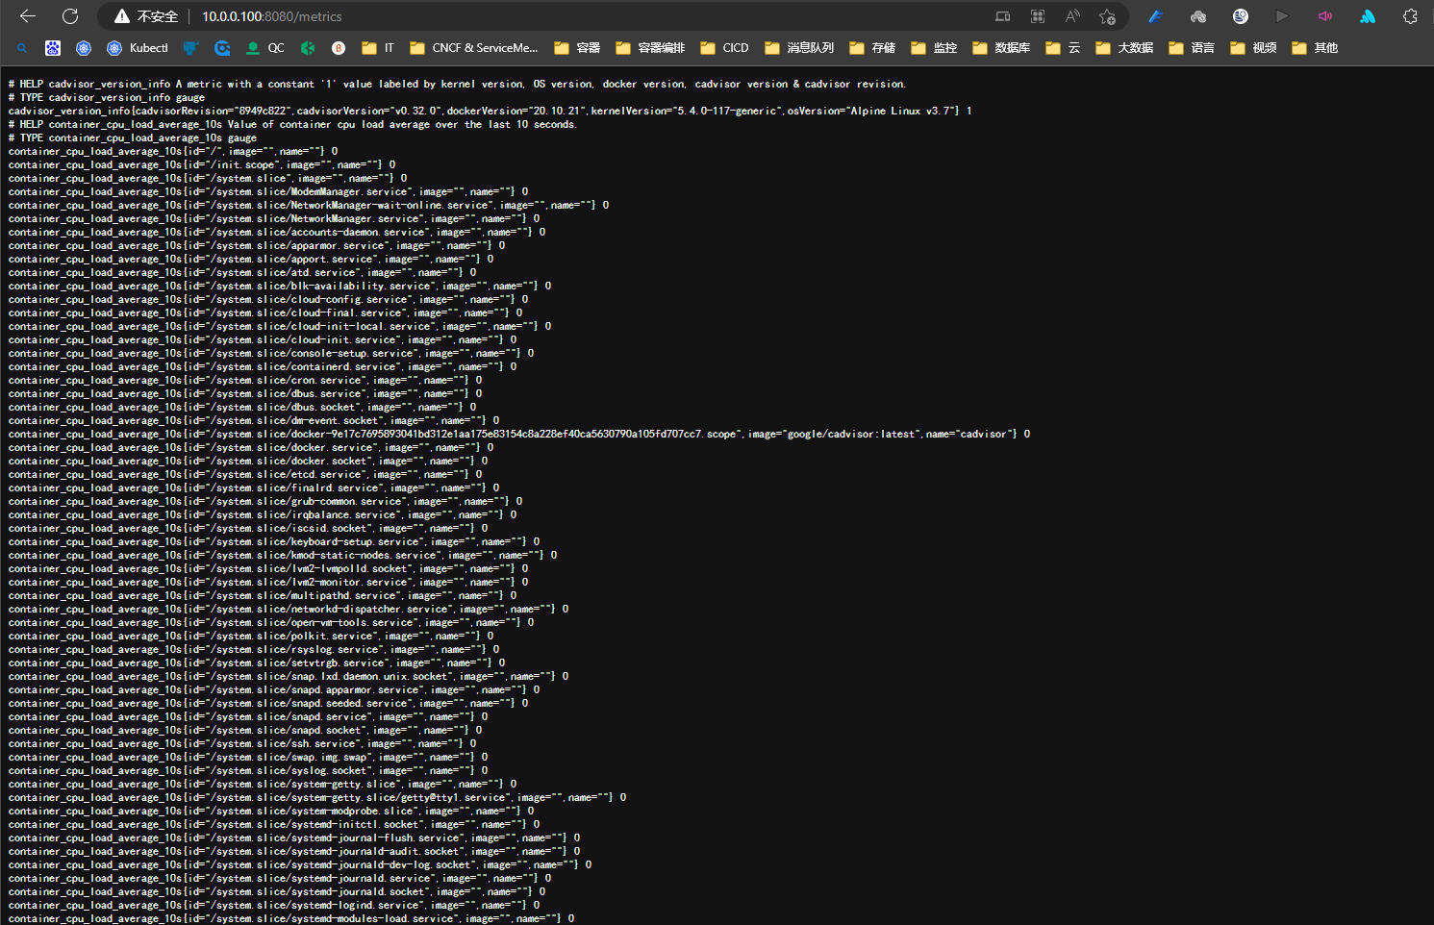Reload the metrics page

tap(70, 16)
